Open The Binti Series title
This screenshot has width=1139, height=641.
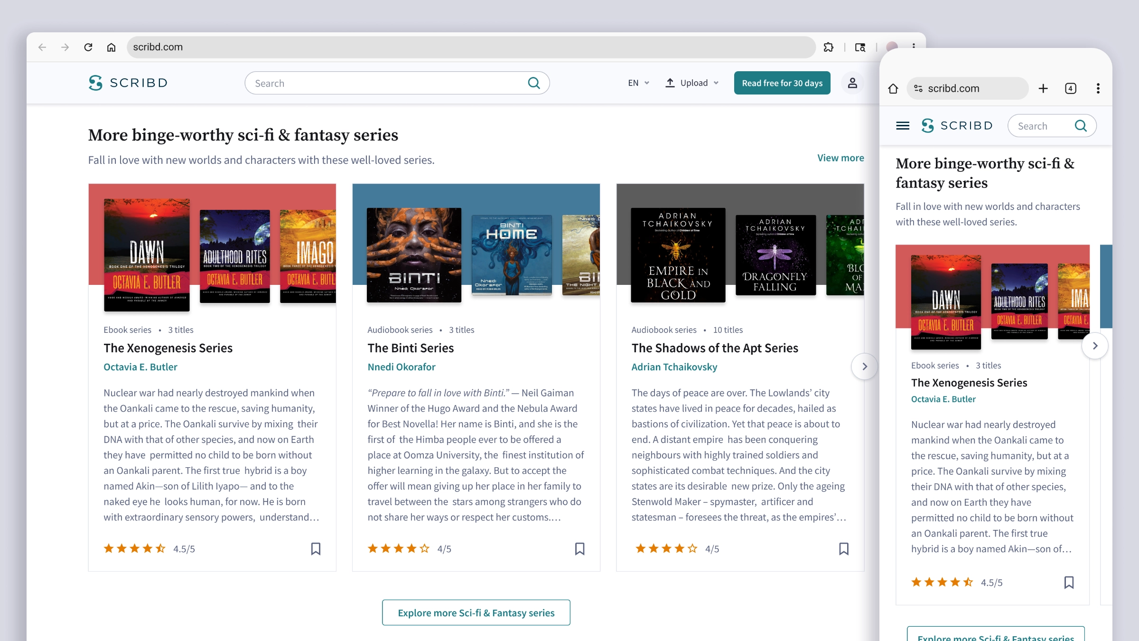click(411, 348)
